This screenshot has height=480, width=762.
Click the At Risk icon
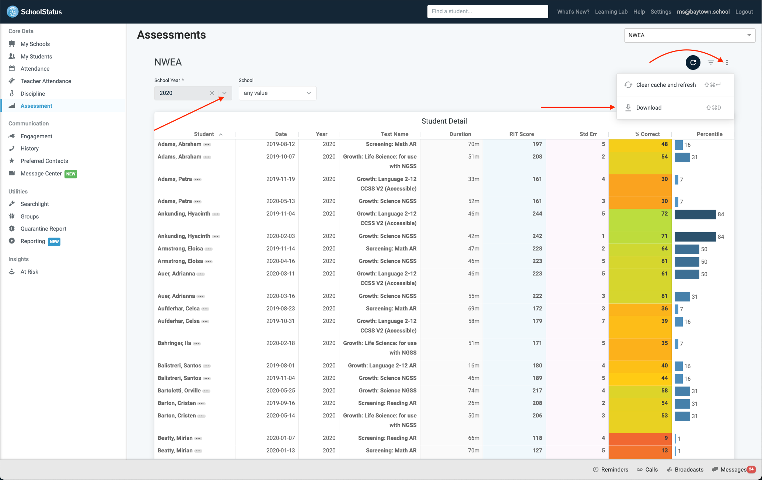click(x=12, y=271)
